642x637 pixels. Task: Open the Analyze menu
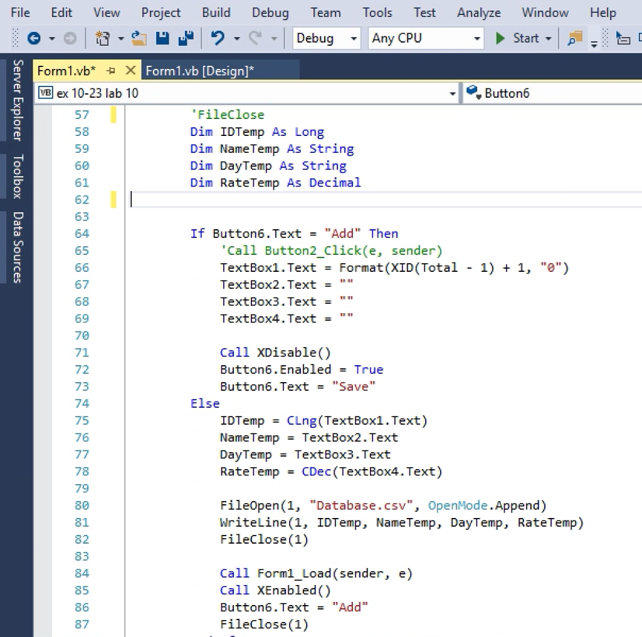(479, 13)
